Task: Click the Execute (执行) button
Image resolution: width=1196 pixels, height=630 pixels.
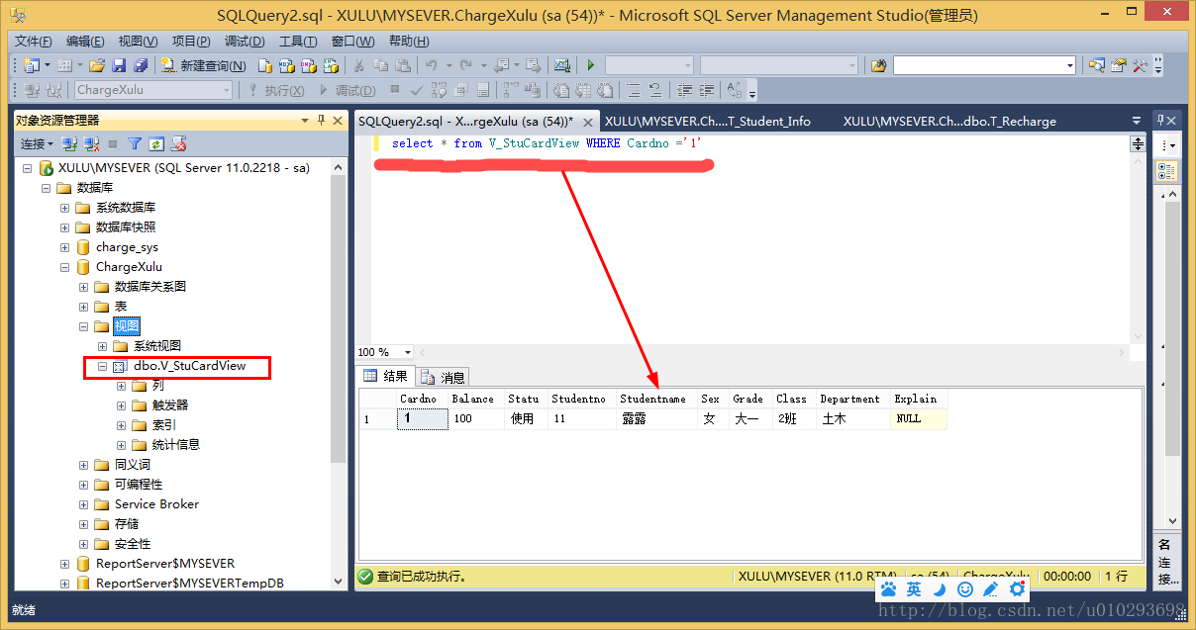Action: click(276, 90)
